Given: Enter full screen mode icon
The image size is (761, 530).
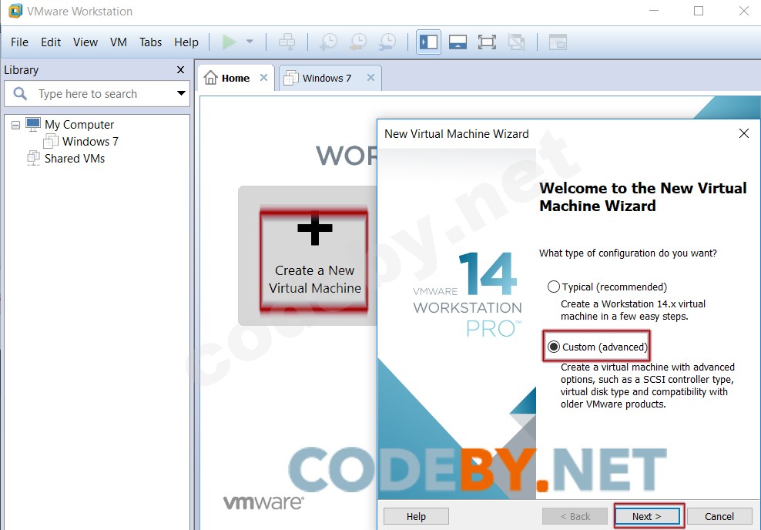Looking at the screenshot, I should point(487,42).
